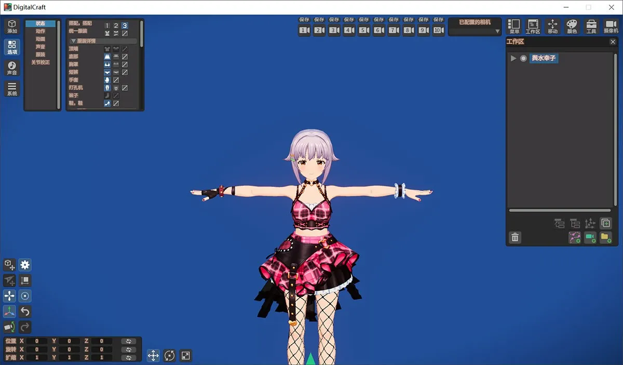The height and width of the screenshot is (365, 623).
Task: Click the object move cube icon
Action: (x=9, y=265)
